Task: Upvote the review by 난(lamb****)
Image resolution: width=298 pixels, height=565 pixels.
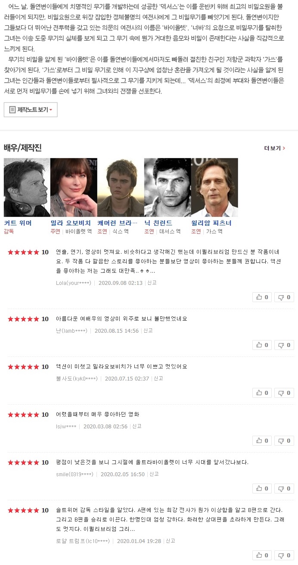Action: click(262, 345)
